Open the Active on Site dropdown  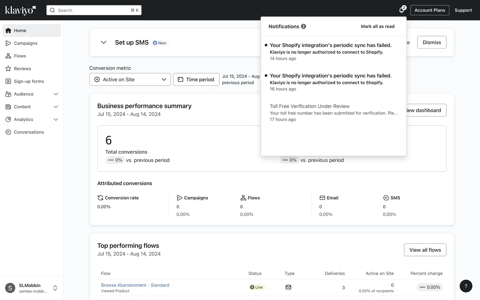coord(130,79)
